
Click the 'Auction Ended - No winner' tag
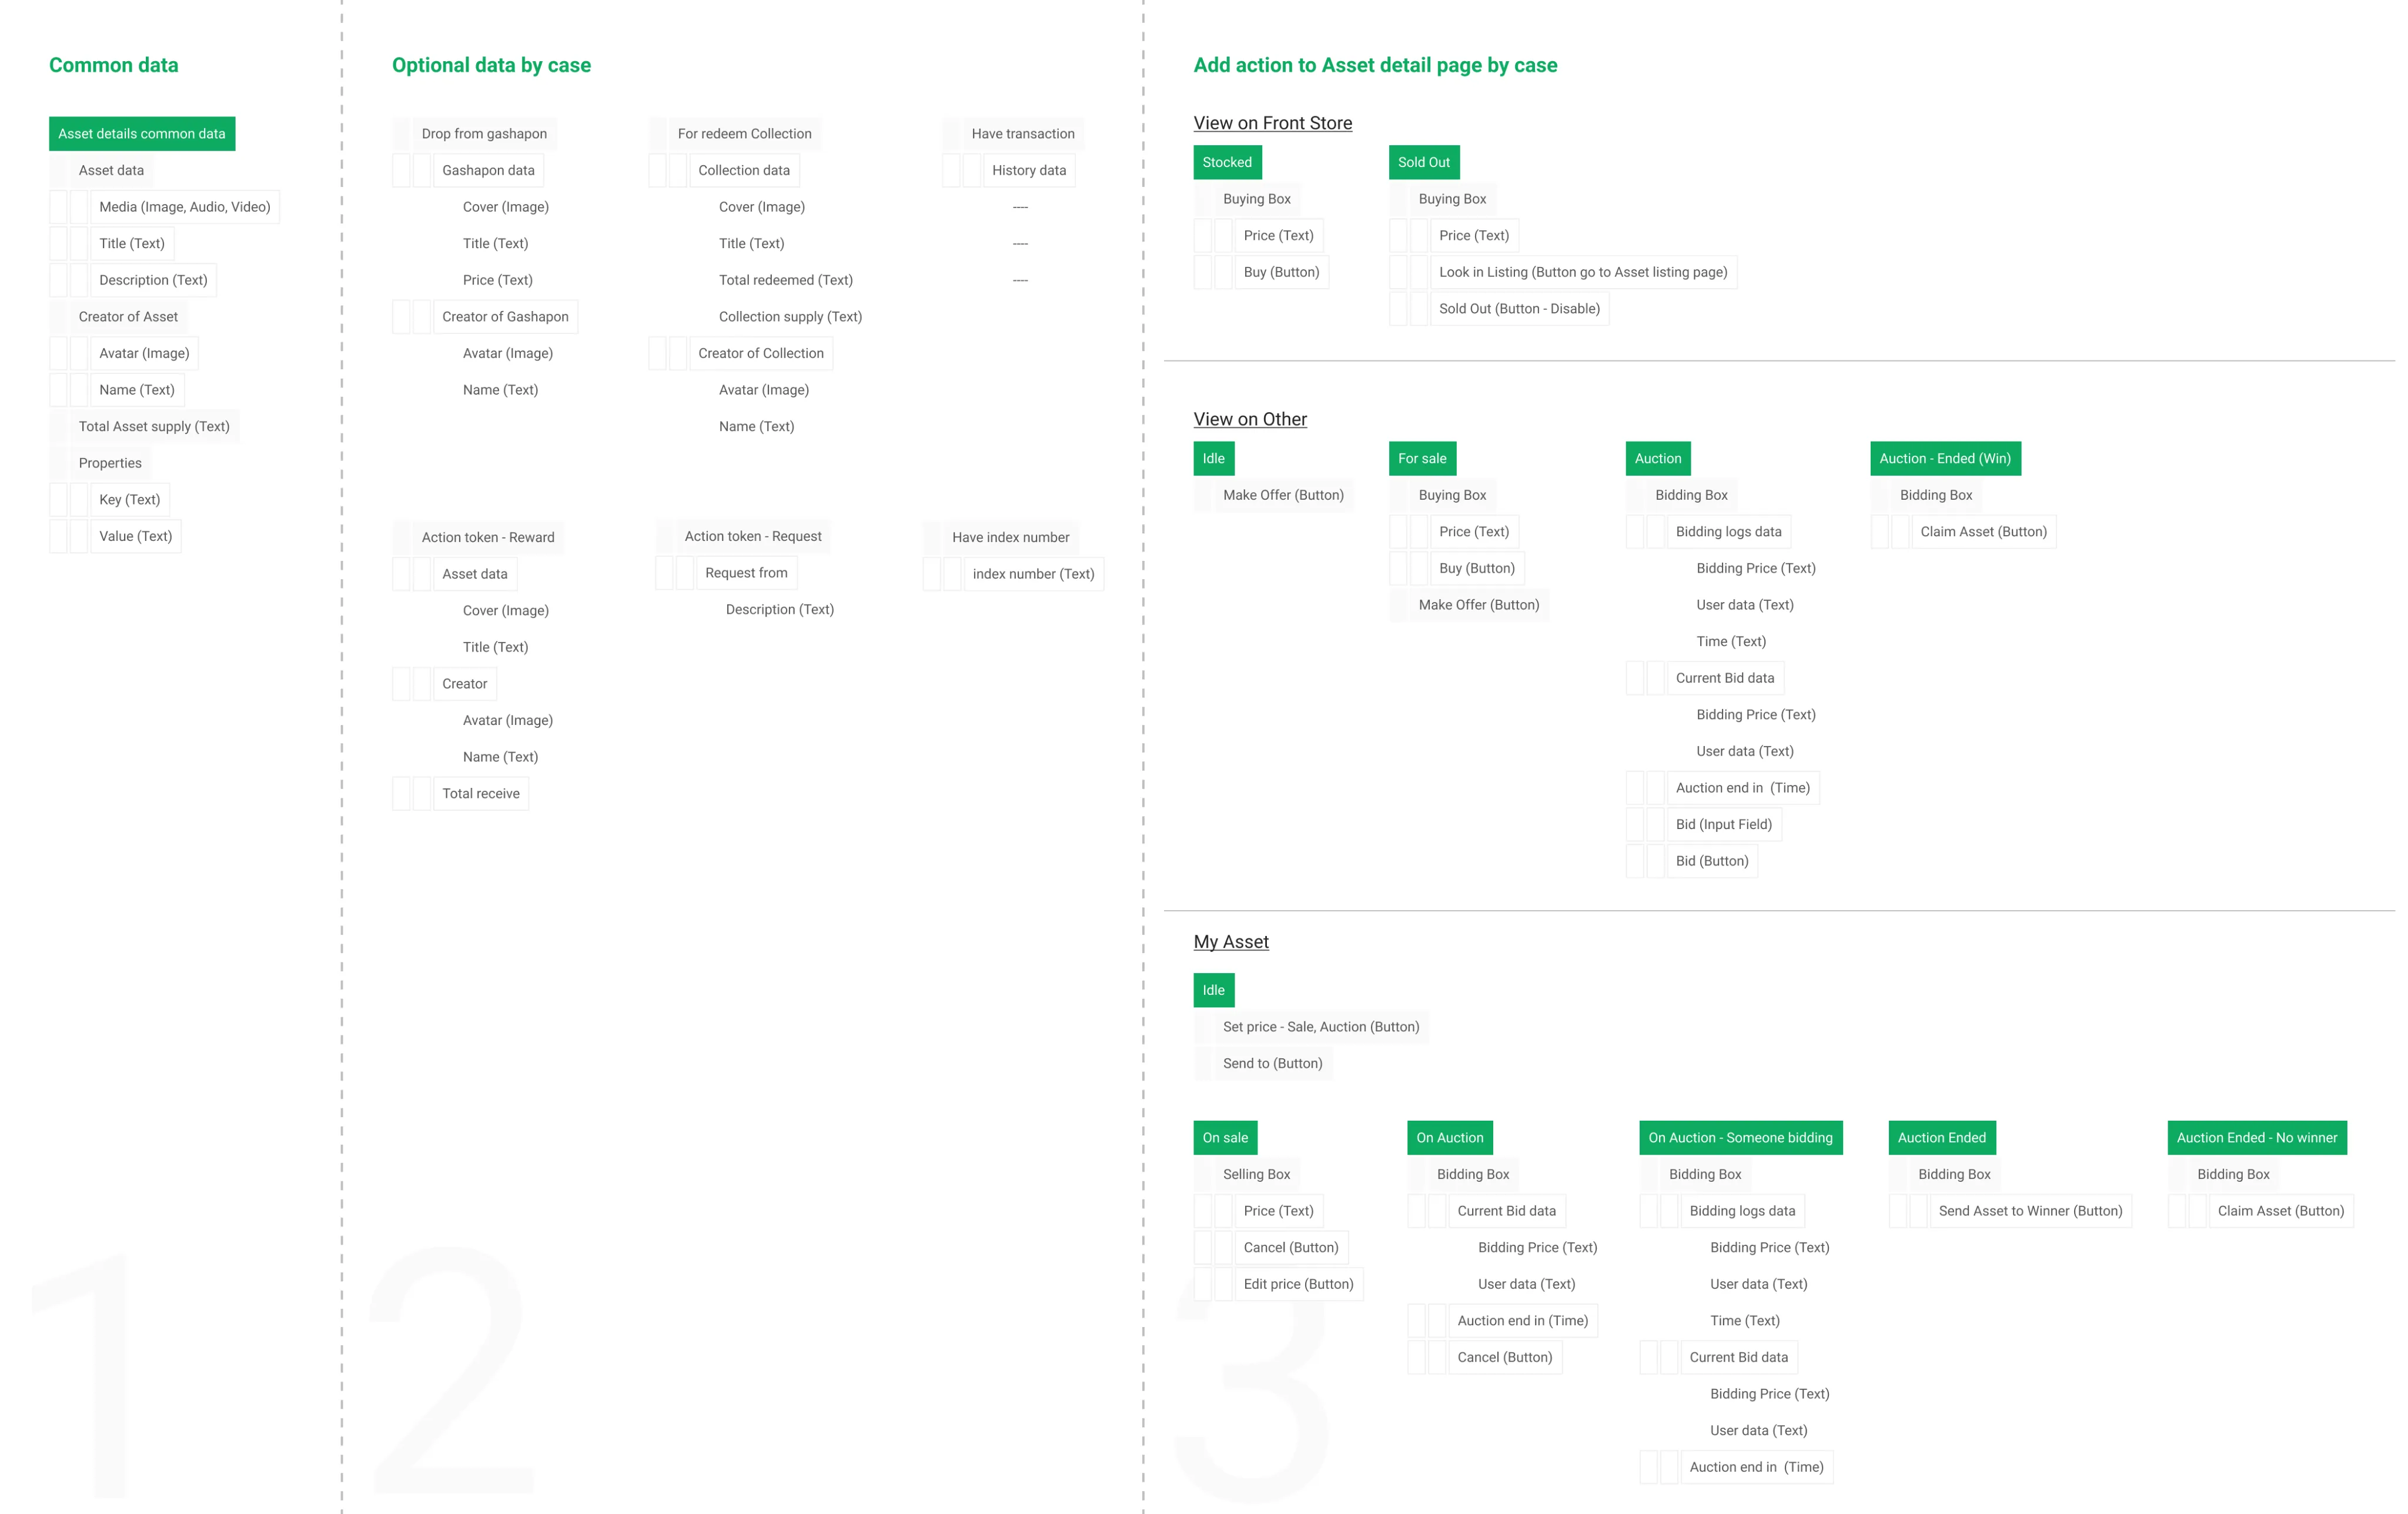pos(2256,1138)
